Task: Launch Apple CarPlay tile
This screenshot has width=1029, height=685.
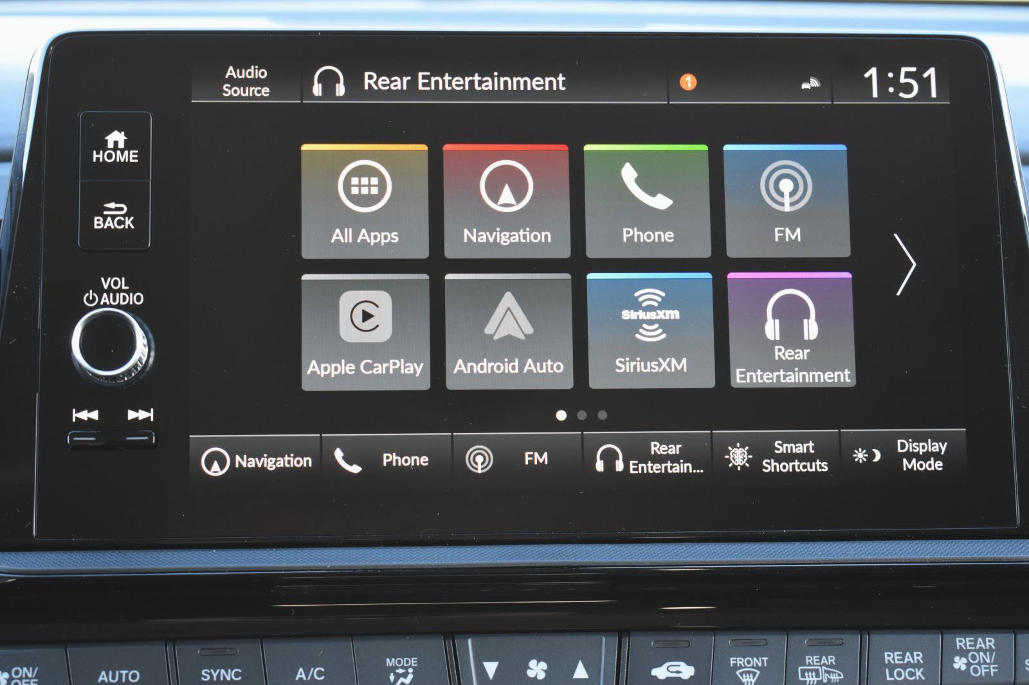Action: click(365, 332)
